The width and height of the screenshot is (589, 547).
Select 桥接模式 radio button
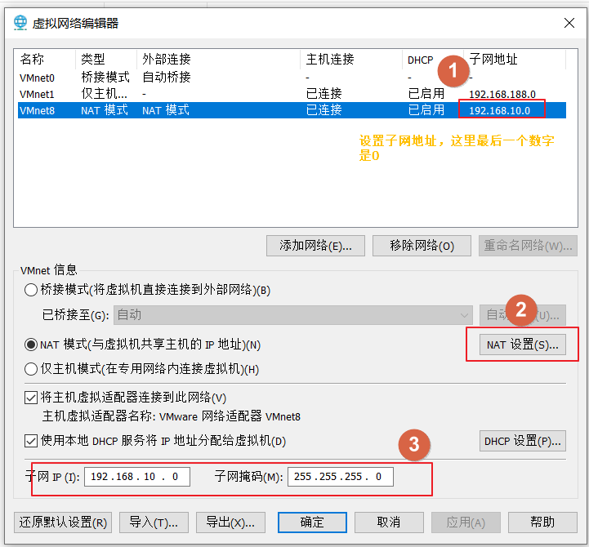click(x=31, y=290)
